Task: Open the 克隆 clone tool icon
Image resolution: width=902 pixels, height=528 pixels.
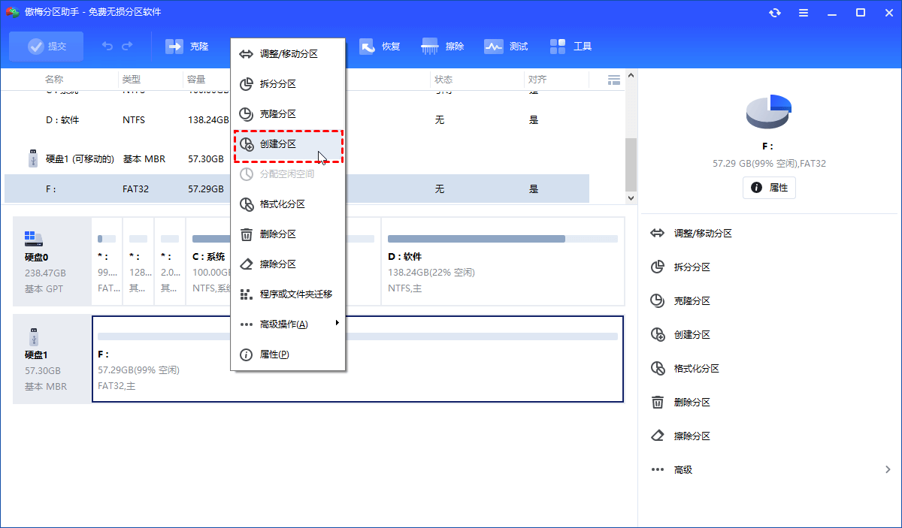Action: pyautogui.click(x=186, y=46)
